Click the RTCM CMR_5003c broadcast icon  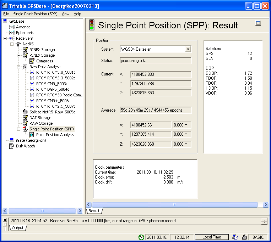pos(32,84)
